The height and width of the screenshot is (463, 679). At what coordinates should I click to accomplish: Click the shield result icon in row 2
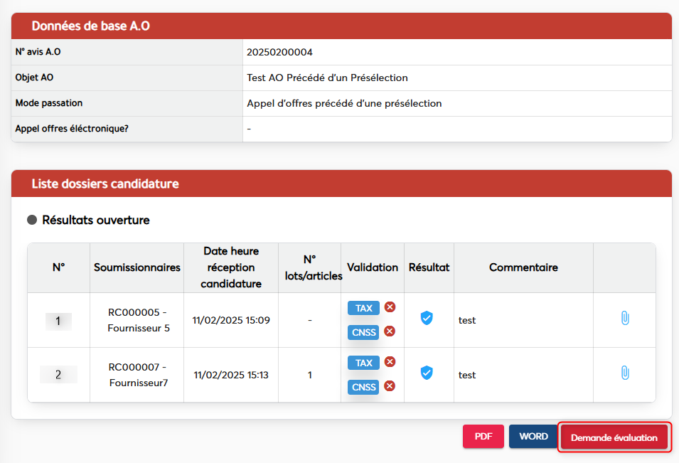pos(427,373)
